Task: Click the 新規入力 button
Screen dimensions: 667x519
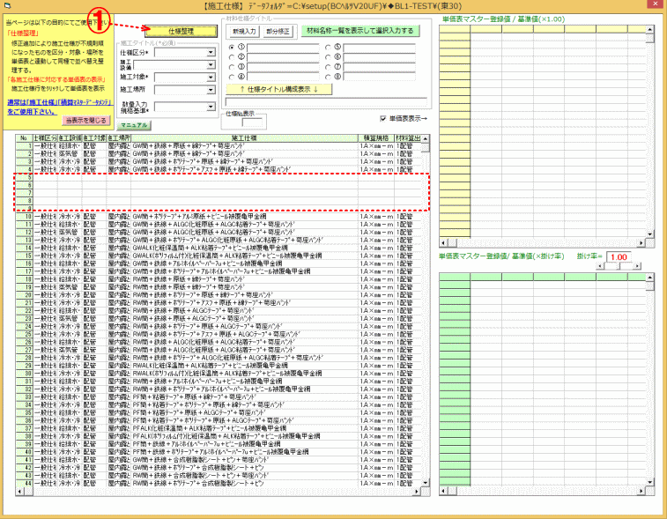Action: pyautogui.click(x=243, y=31)
